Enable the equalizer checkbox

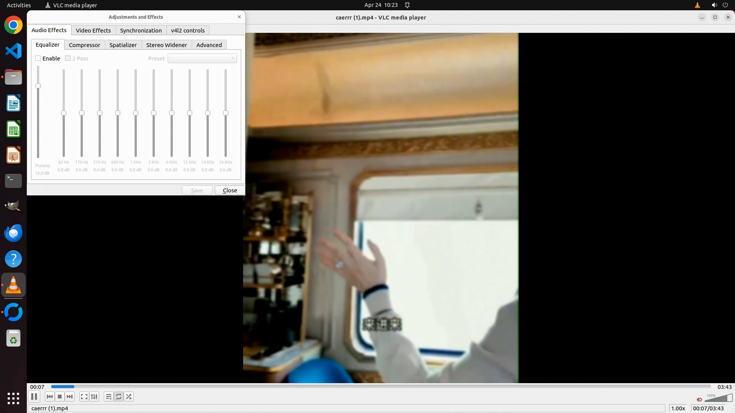click(38, 58)
